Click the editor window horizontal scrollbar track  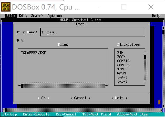coord(83,110)
